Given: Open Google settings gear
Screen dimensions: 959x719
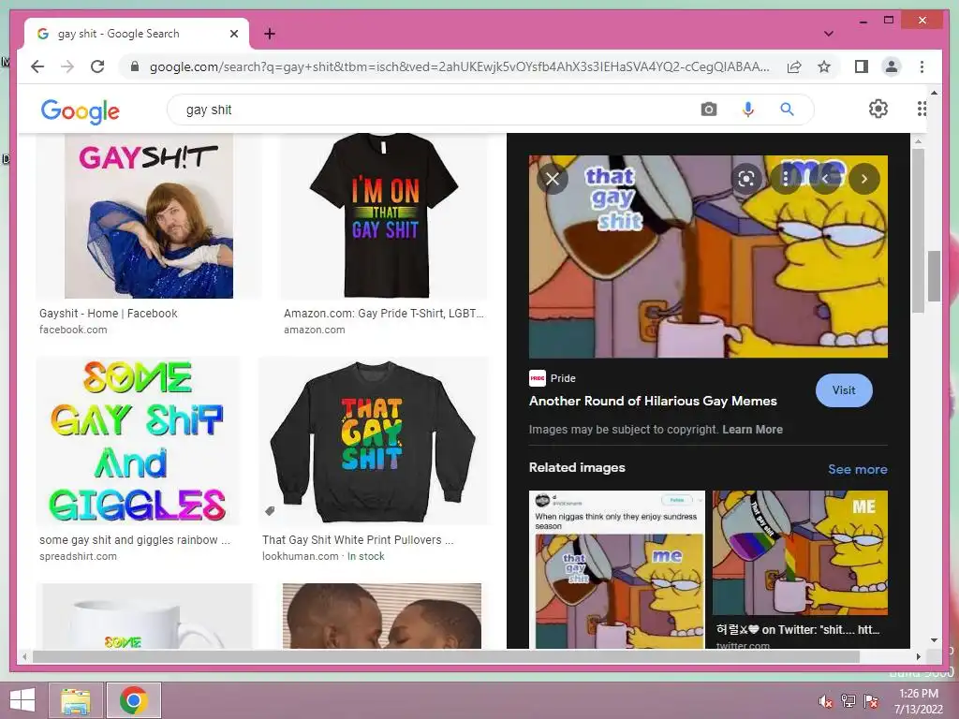Looking at the screenshot, I should (878, 109).
